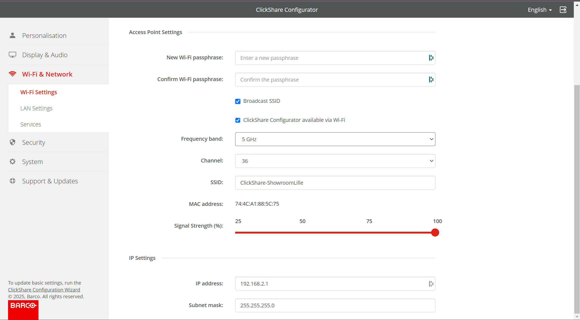580x320 pixels.
Task: Go to the Services submenu item
Action: 31,124
